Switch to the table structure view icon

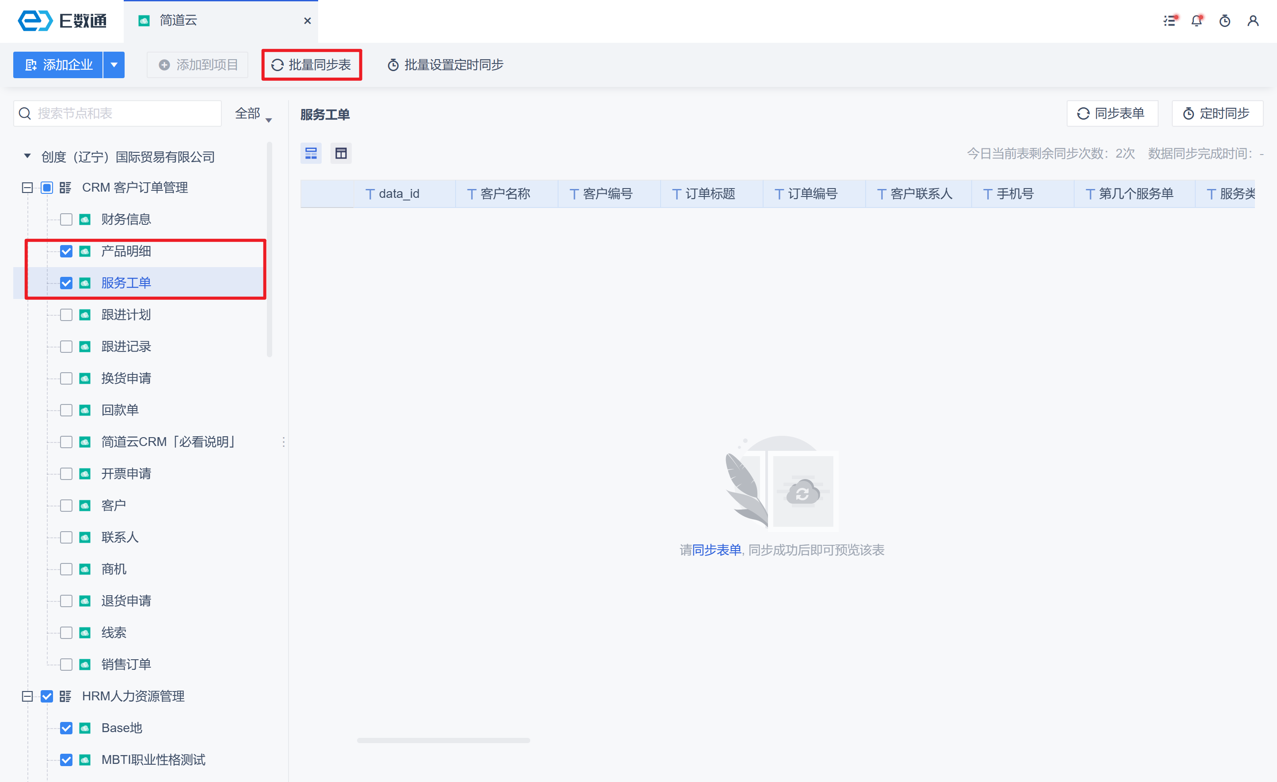point(341,153)
